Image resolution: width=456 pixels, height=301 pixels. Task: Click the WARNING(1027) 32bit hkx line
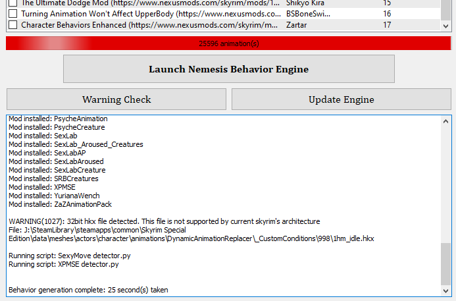[165, 221]
